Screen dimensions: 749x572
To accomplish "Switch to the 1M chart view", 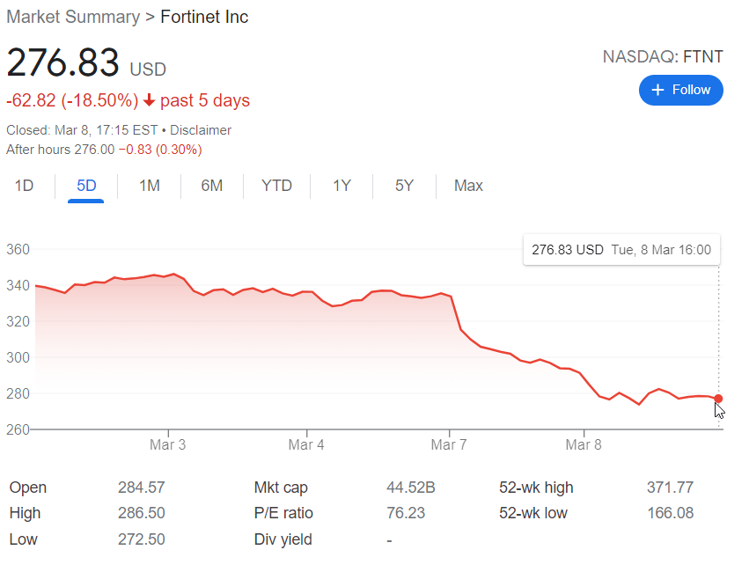I will coord(150,186).
